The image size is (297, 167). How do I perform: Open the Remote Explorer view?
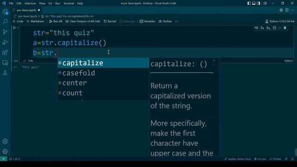pos(5,63)
